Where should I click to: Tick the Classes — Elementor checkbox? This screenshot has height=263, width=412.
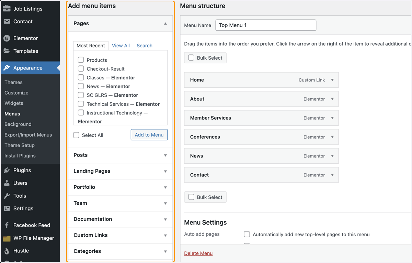click(x=81, y=77)
